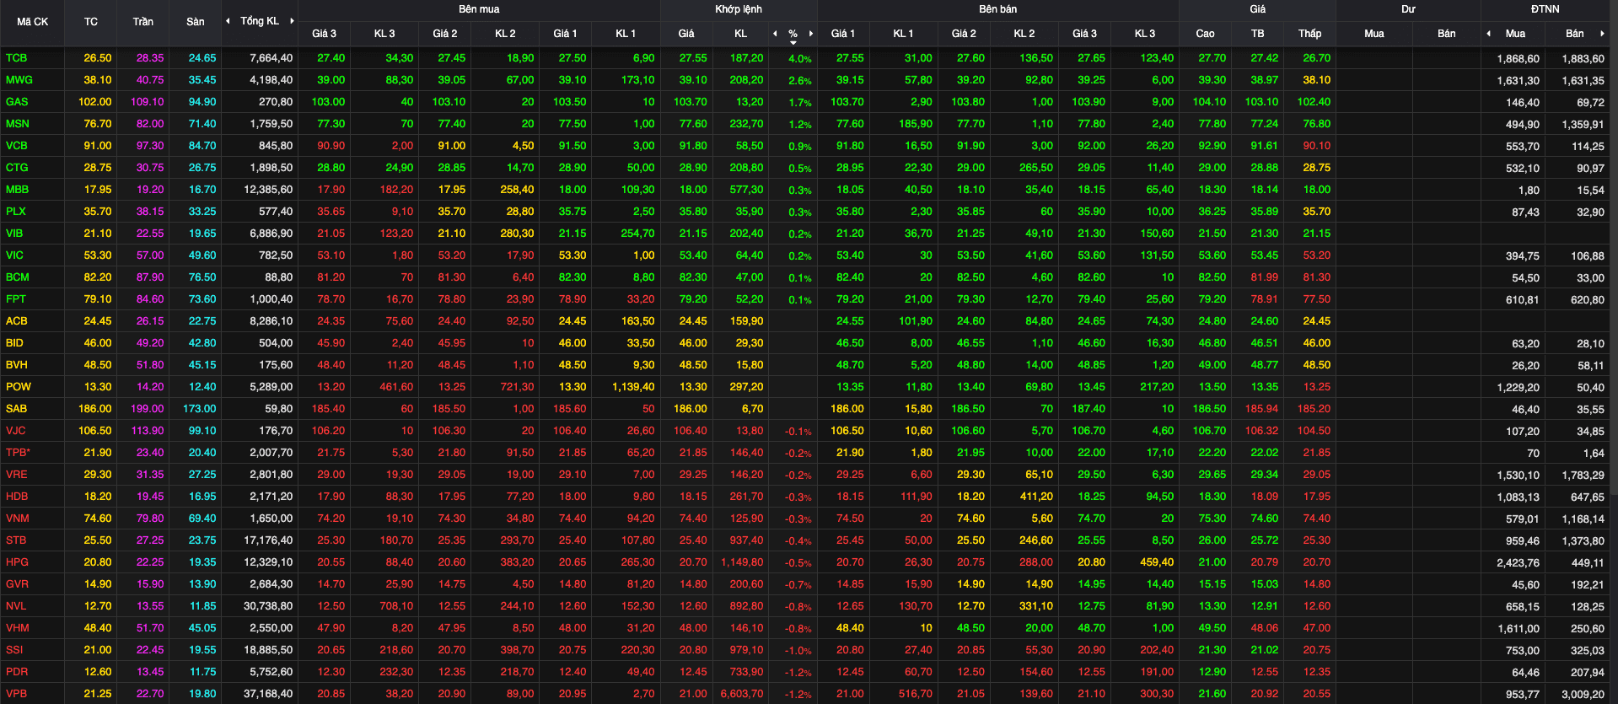Click sort-down indicator under % header
Viewport: 1618px width, 704px height.
point(793,43)
